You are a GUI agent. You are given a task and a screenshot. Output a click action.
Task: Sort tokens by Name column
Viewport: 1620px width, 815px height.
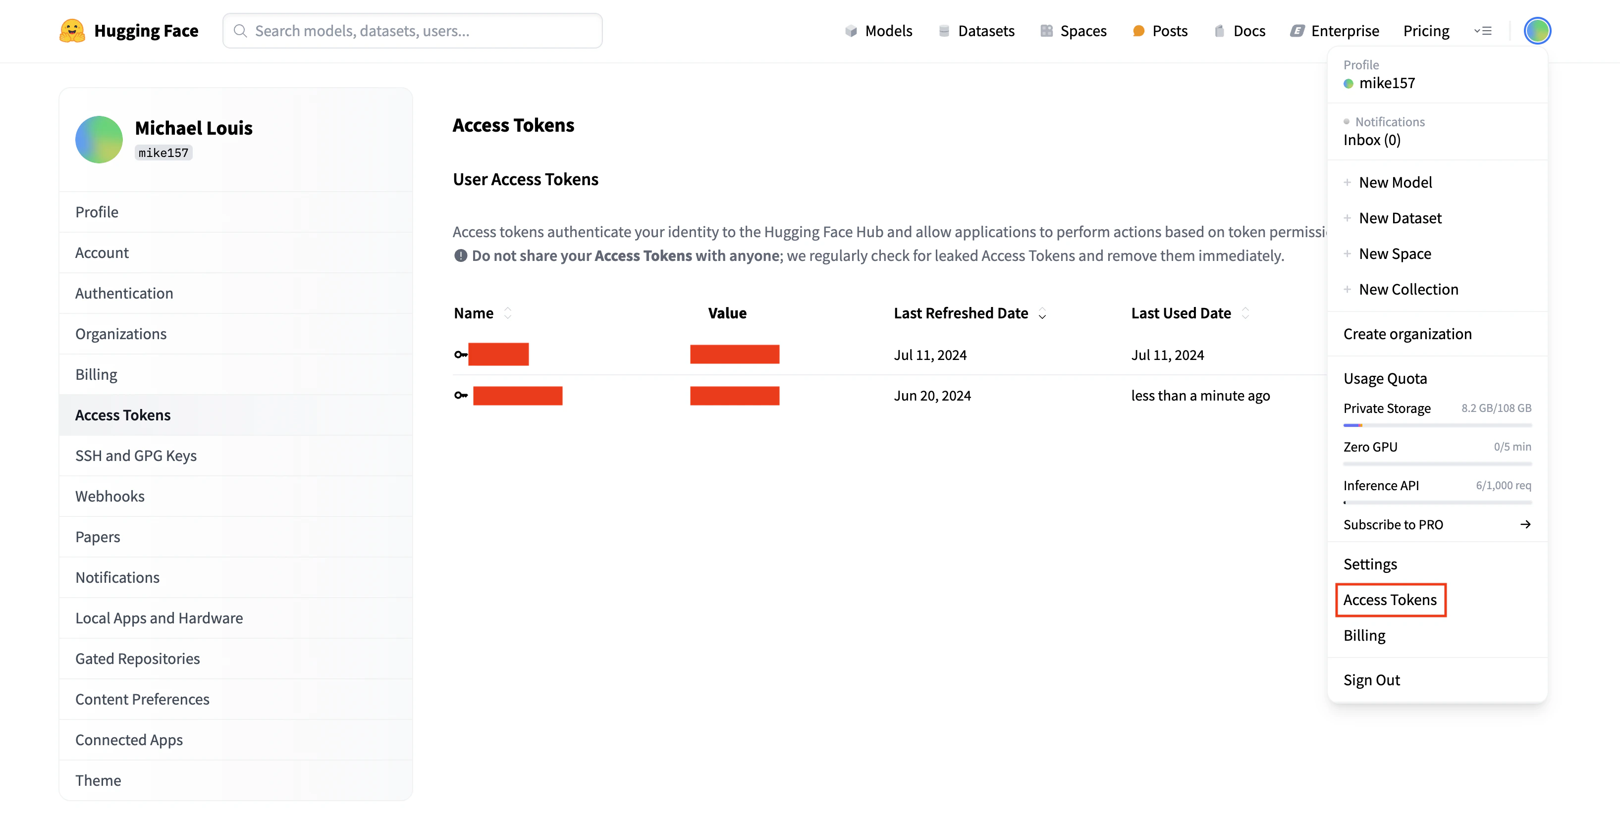[507, 313]
